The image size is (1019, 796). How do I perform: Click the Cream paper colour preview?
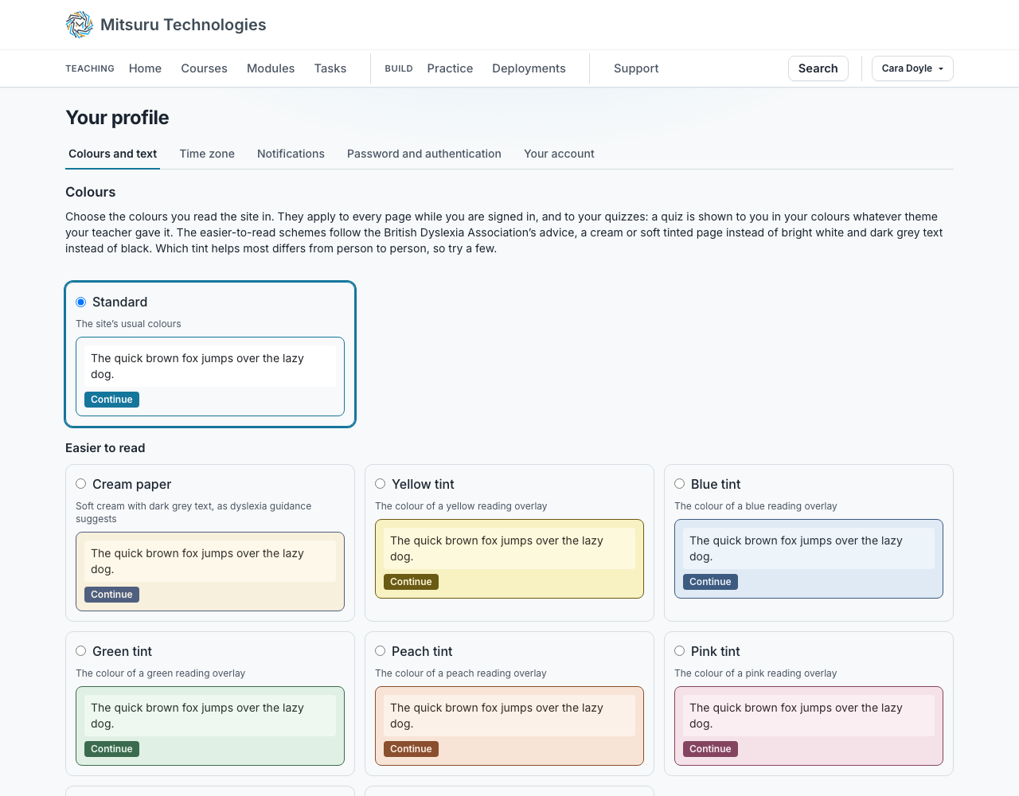tap(210, 572)
